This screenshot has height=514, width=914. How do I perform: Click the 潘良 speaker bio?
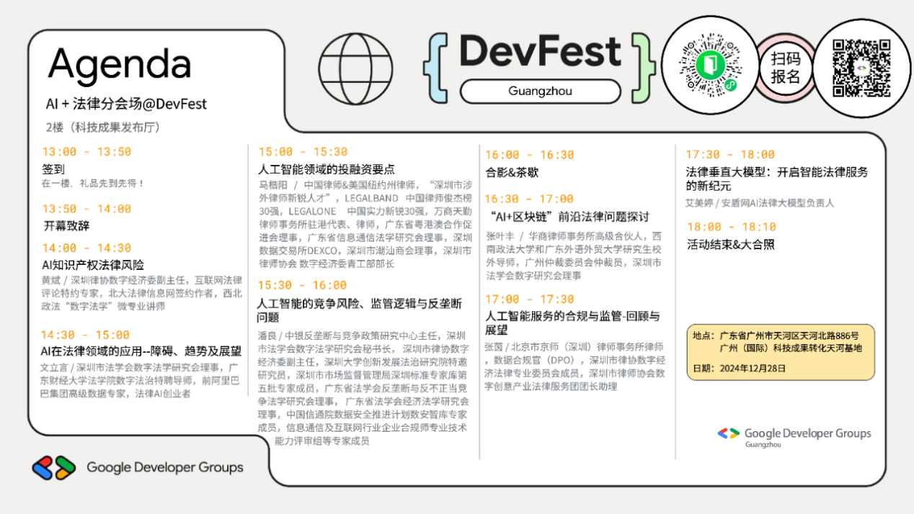363,388
